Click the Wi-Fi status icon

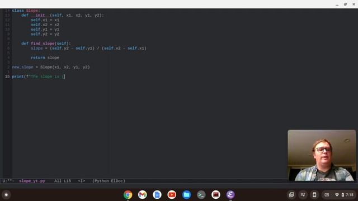337,195
